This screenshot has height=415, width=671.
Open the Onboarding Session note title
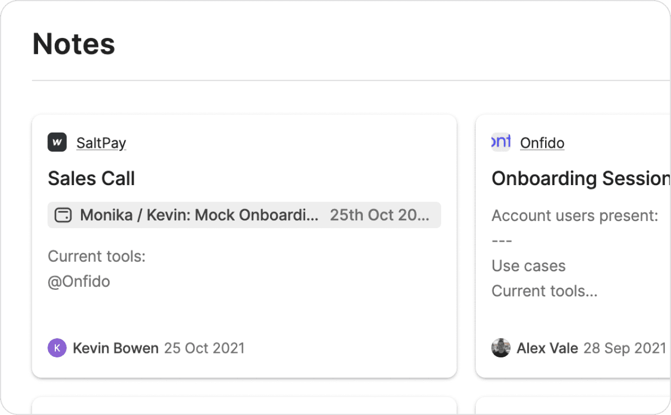[x=580, y=178]
